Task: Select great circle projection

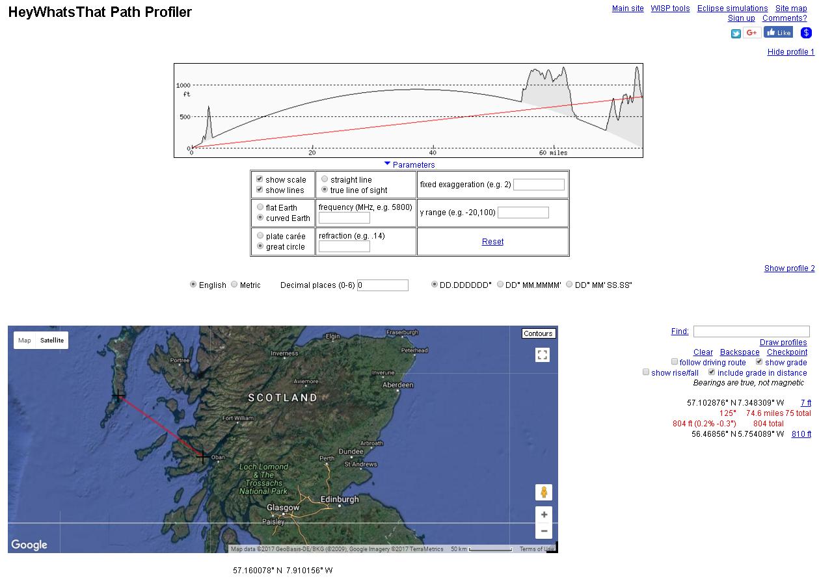Action: point(260,246)
